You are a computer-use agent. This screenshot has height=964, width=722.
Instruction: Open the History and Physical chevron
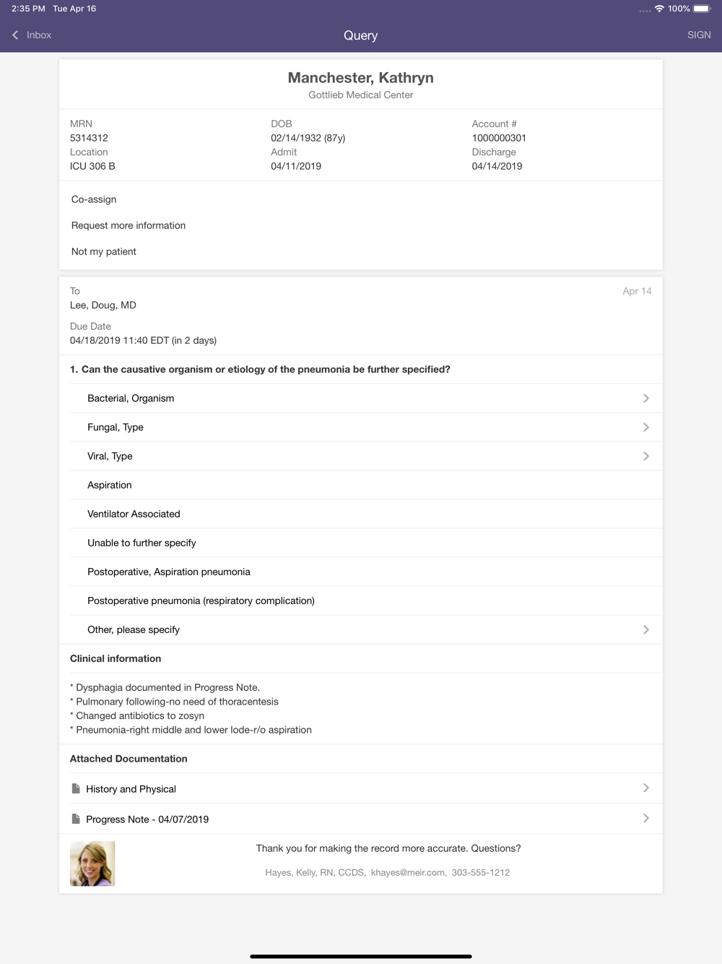(645, 788)
